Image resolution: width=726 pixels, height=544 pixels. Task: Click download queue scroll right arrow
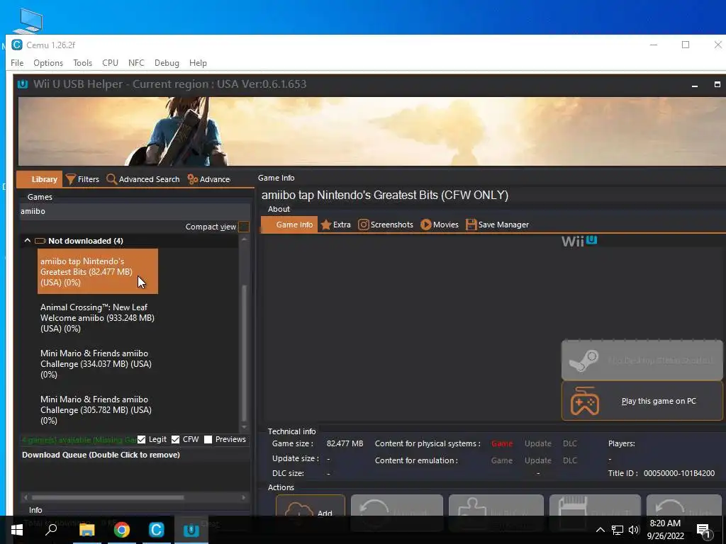[244, 498]
